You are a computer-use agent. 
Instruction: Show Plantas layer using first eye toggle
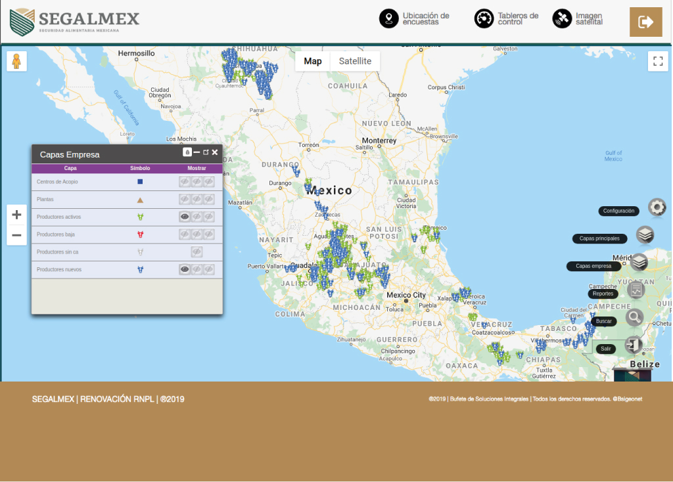click(185, 199)
